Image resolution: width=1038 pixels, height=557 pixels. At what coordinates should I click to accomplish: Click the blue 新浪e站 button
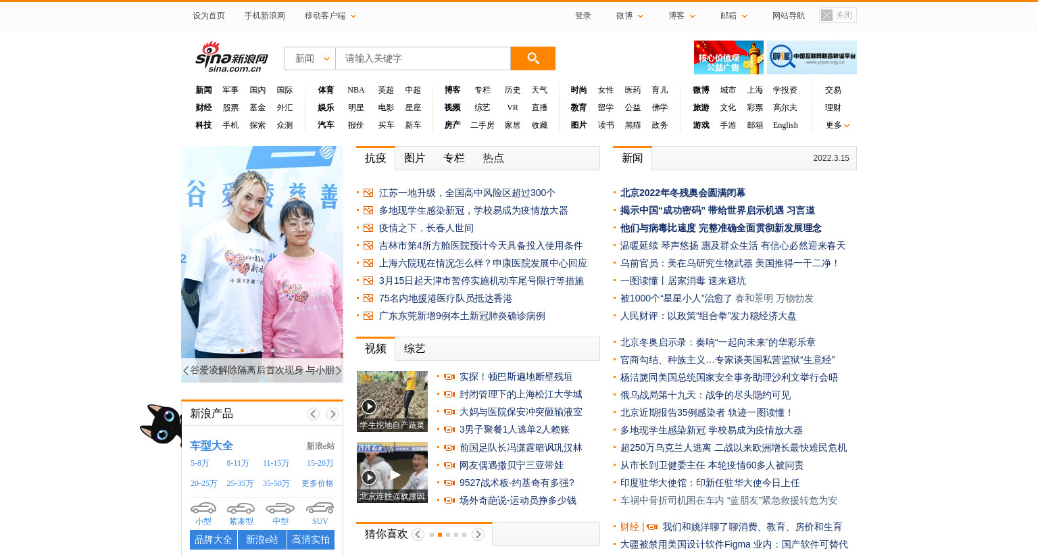click(x=262, y=540)
